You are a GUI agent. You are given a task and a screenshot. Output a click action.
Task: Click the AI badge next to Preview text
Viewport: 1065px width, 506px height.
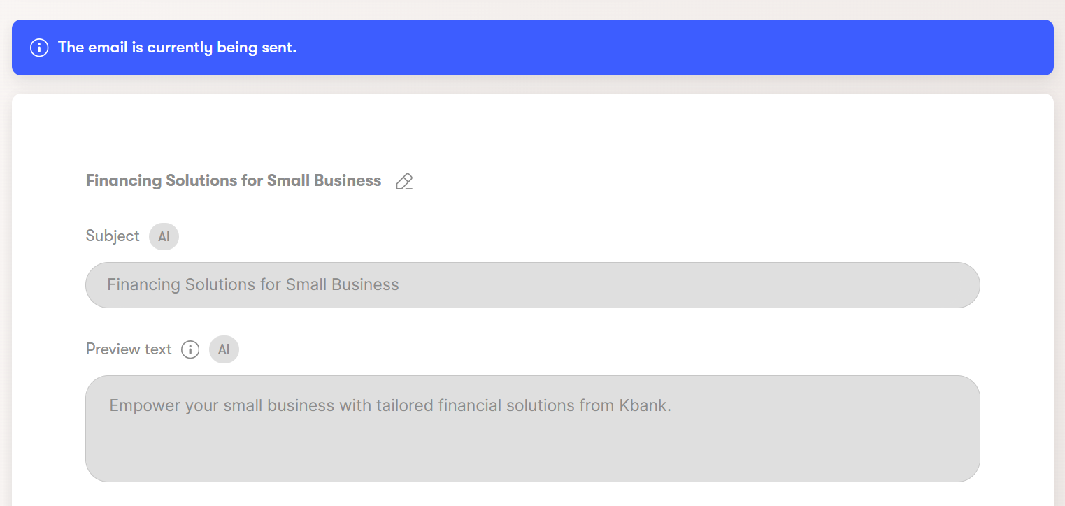tap(224, 349)
